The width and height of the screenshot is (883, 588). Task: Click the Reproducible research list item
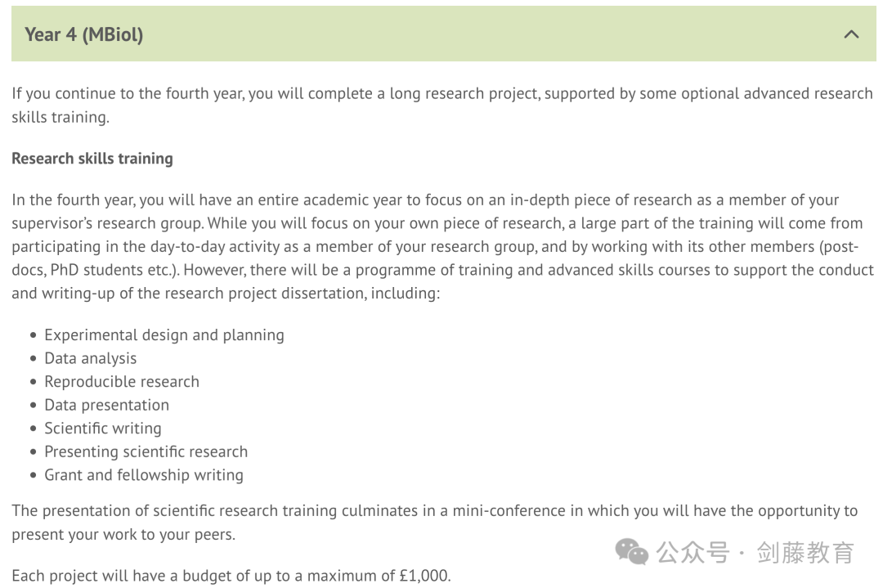122,381
